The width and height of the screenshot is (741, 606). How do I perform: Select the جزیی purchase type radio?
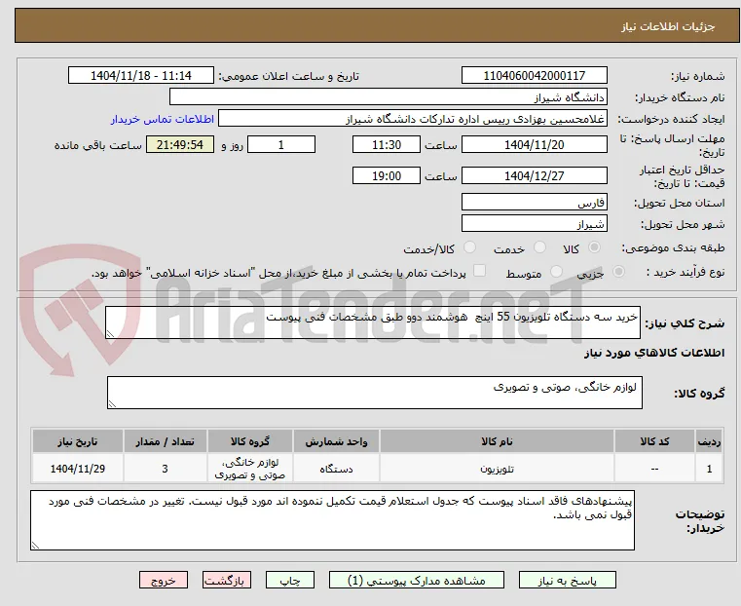tap(618, 271)
